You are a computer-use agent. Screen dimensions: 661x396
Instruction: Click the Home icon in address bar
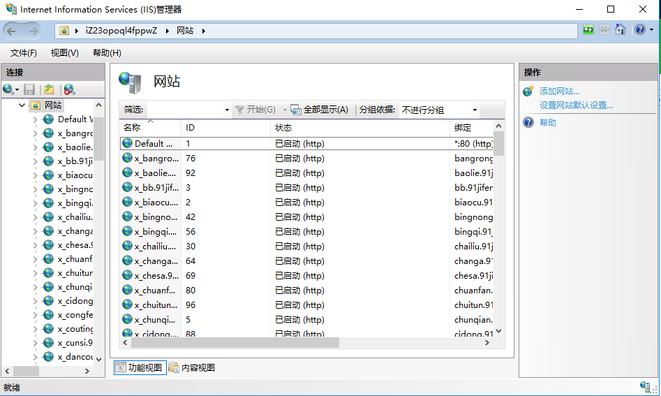pyautogui.click(x=620, y=29)
